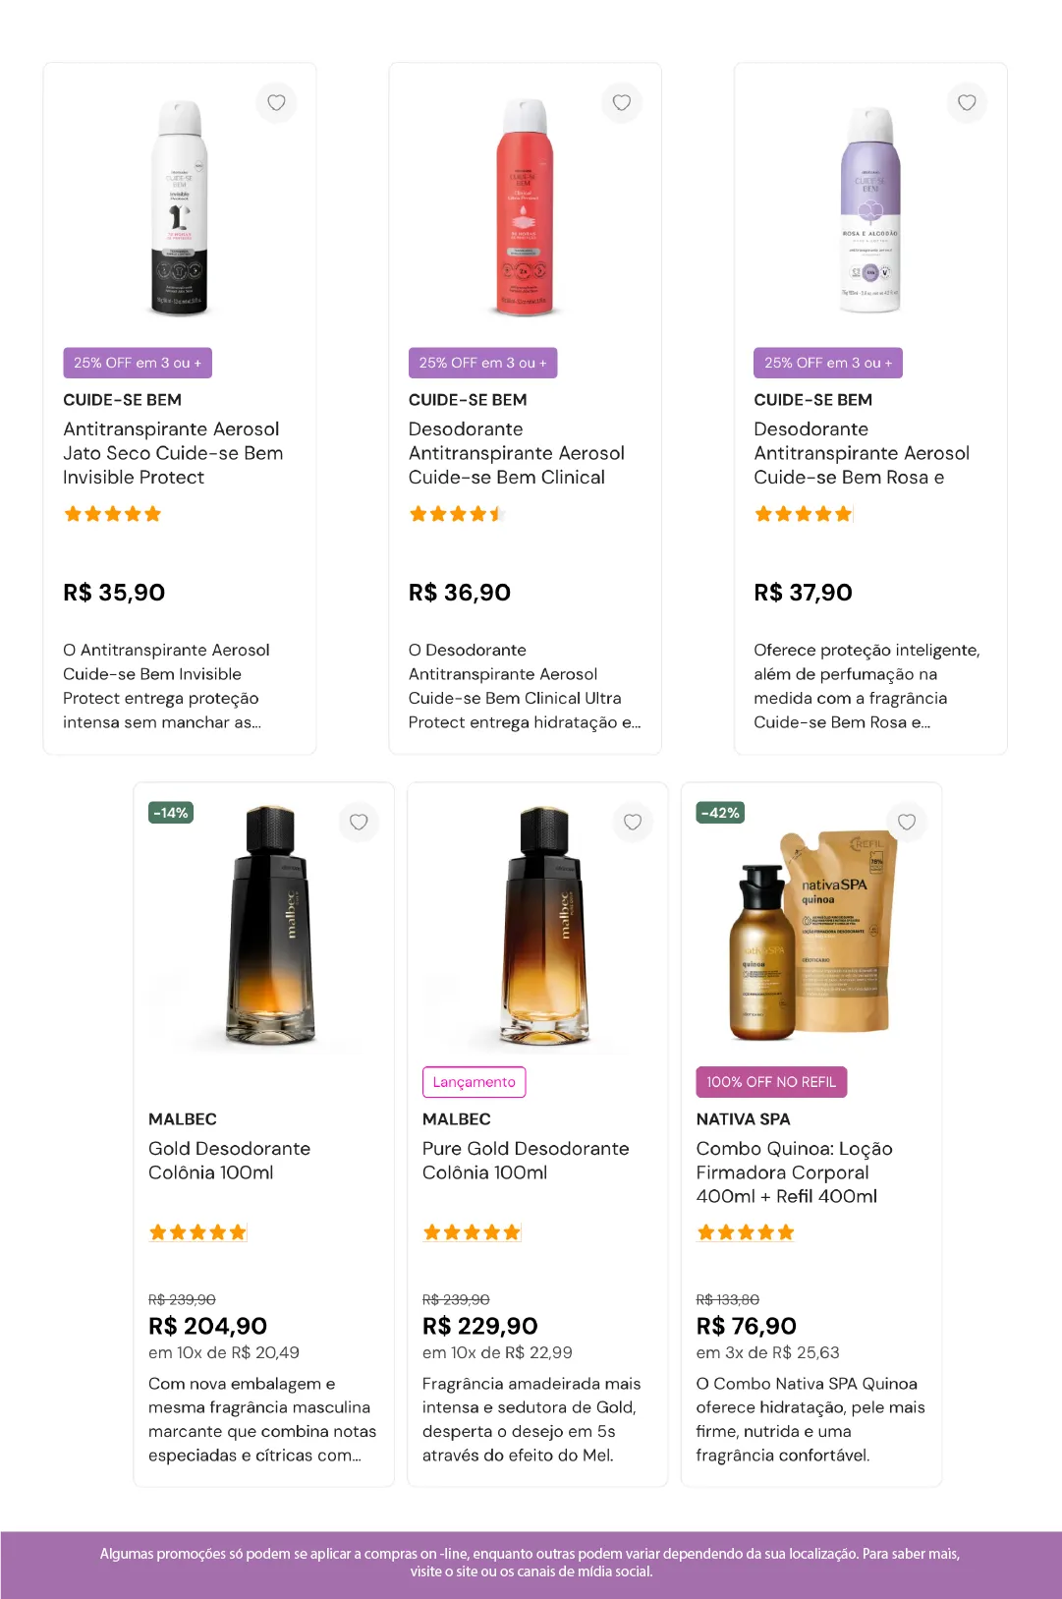Click the Malbec Pure Gold bottle image

pos(537,926)
